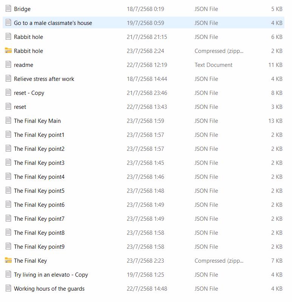292x302 pixels.
Task: Click the 13 KB size value
Action: (275, 121)
